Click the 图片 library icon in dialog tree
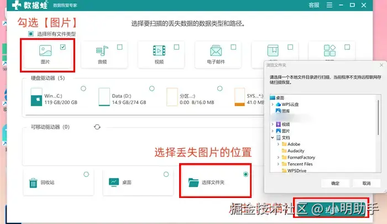 point(279,131)
